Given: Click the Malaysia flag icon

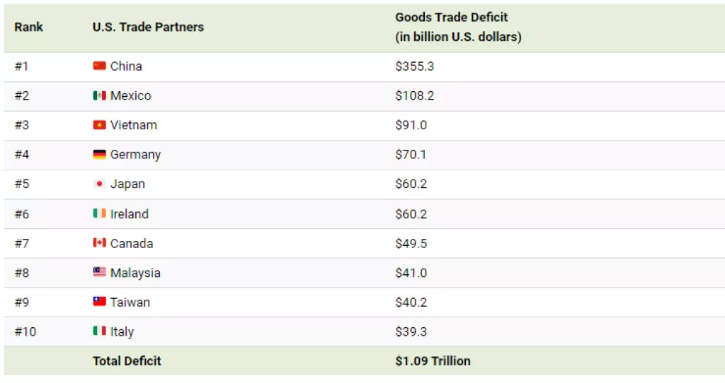Looking at the screenshot, I should tap(99, 272).
